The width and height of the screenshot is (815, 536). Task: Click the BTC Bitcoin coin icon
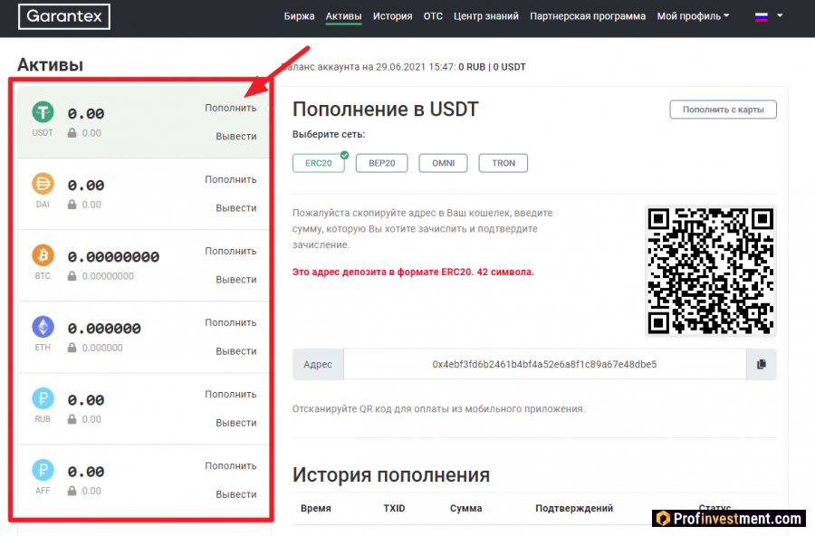pyautogui.click(x=43, y=255)
